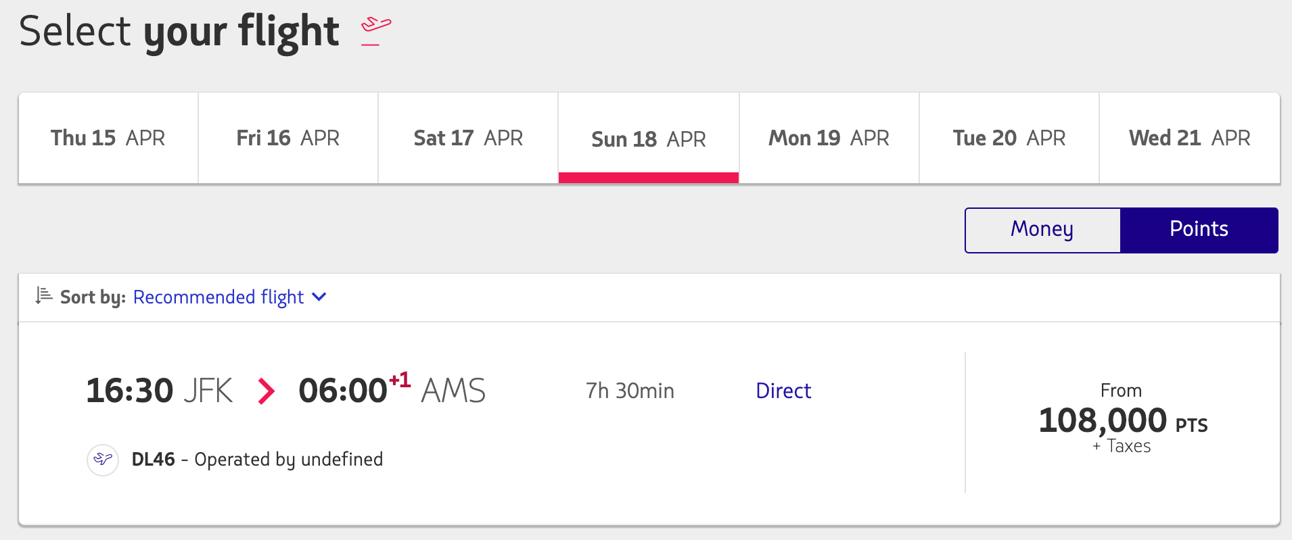Click the airline logo icon beside DL46
The image size is (1292, 540).
coord(102,460)
